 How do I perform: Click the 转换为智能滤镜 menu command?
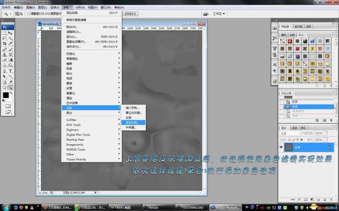[92, 20]
